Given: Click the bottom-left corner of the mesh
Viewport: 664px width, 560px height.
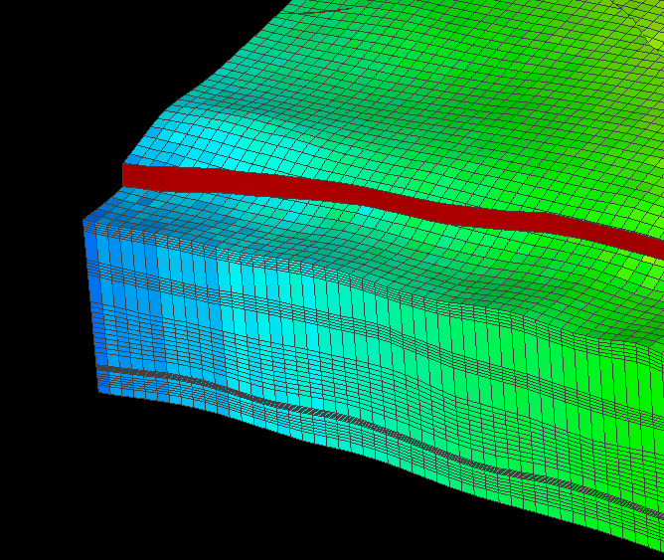Looking at the screenshot, I should (x=99, y=391).
